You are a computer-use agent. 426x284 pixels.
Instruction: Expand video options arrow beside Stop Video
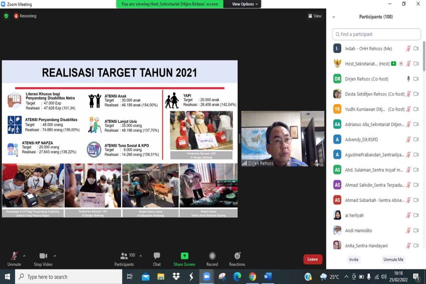pyautogui.click(x=55, y=256)
